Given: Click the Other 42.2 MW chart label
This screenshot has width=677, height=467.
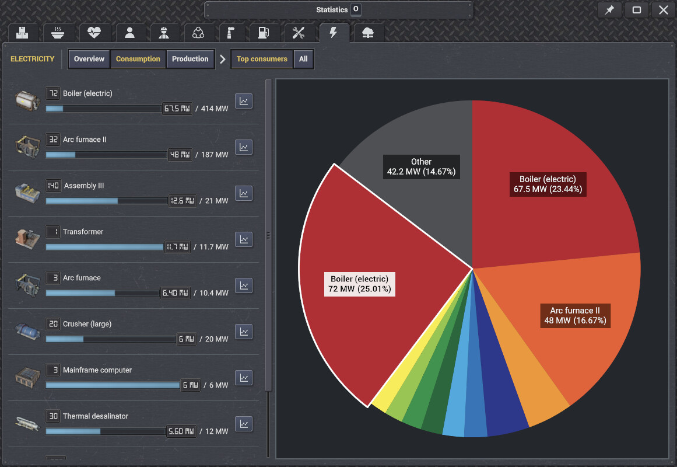Looking at the screenshot, I should (422, 166).
